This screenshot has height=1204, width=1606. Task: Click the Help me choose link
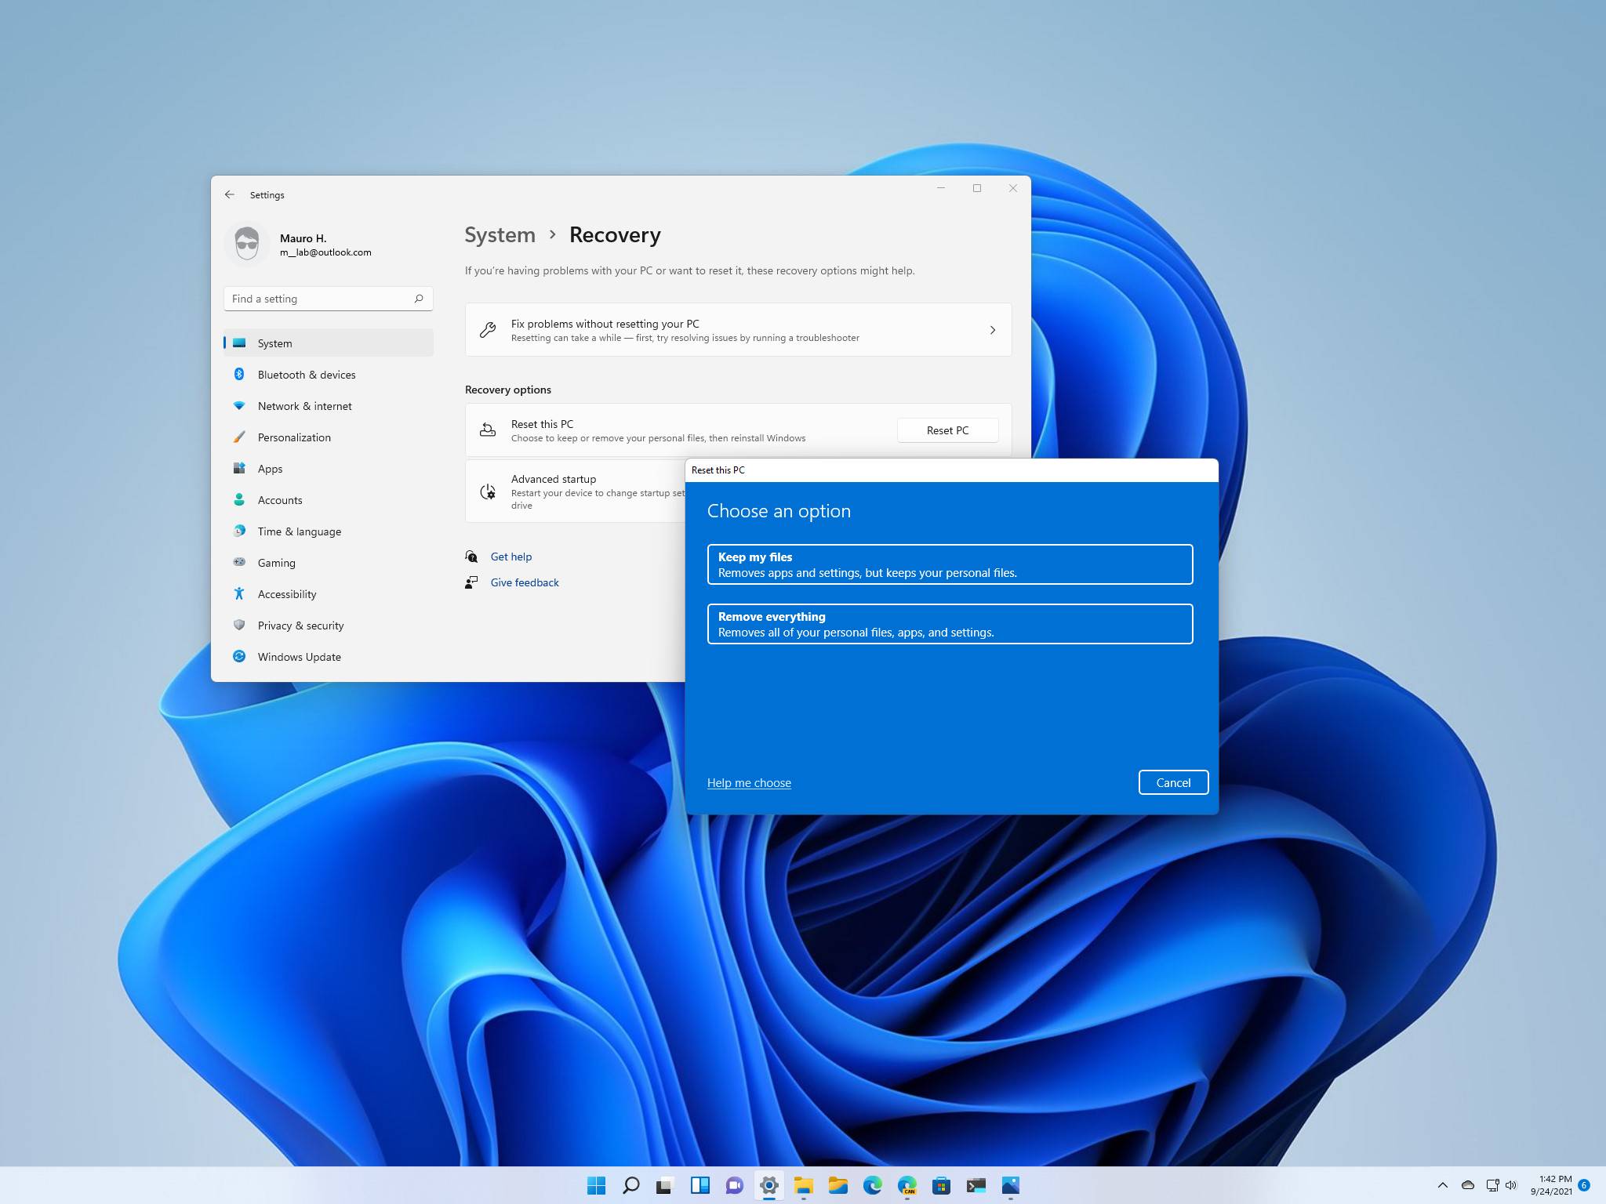click(749, 782)
